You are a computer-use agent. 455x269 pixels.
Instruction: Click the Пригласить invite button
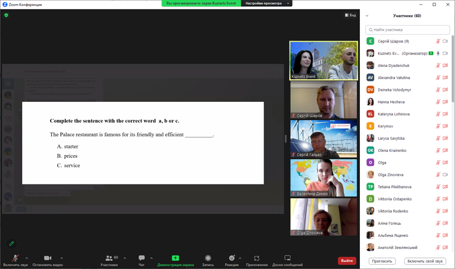(x=382, y=261)
